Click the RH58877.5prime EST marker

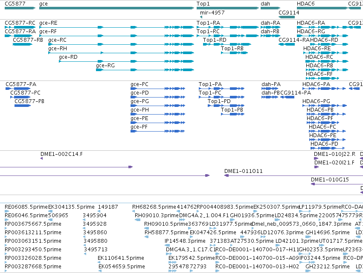[x=147, y=237]
